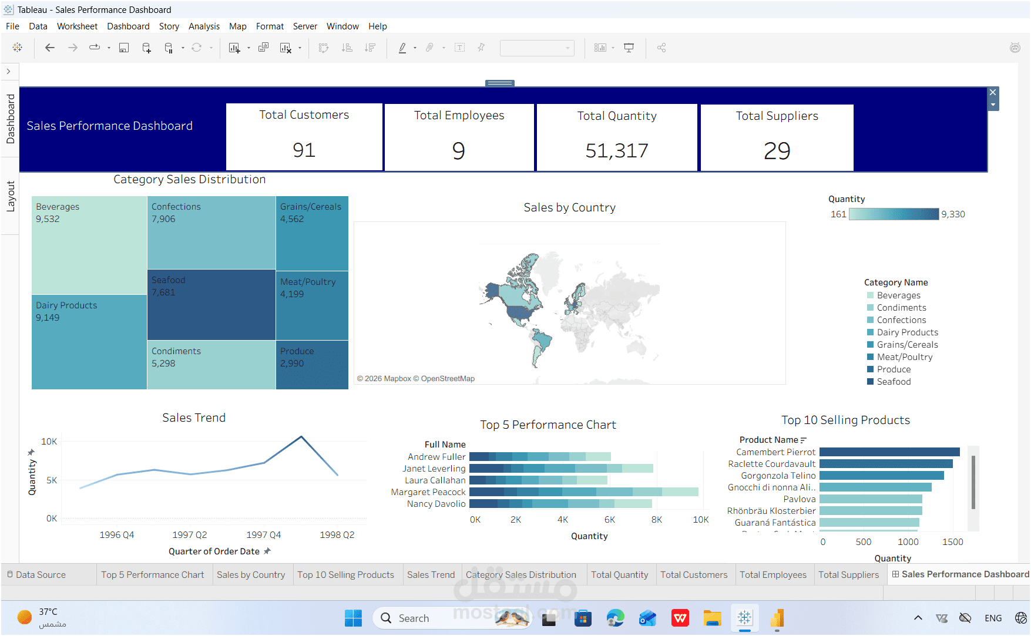Viewport: 1031px width, 636px height.
Task: Open the Highlight dropdown arrow
Action: tap(415, 48)
